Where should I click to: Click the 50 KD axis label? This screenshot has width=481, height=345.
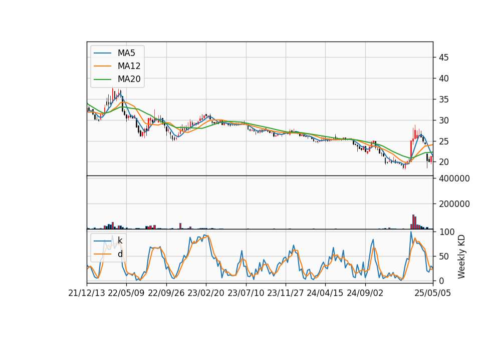[x=443, y=256]
